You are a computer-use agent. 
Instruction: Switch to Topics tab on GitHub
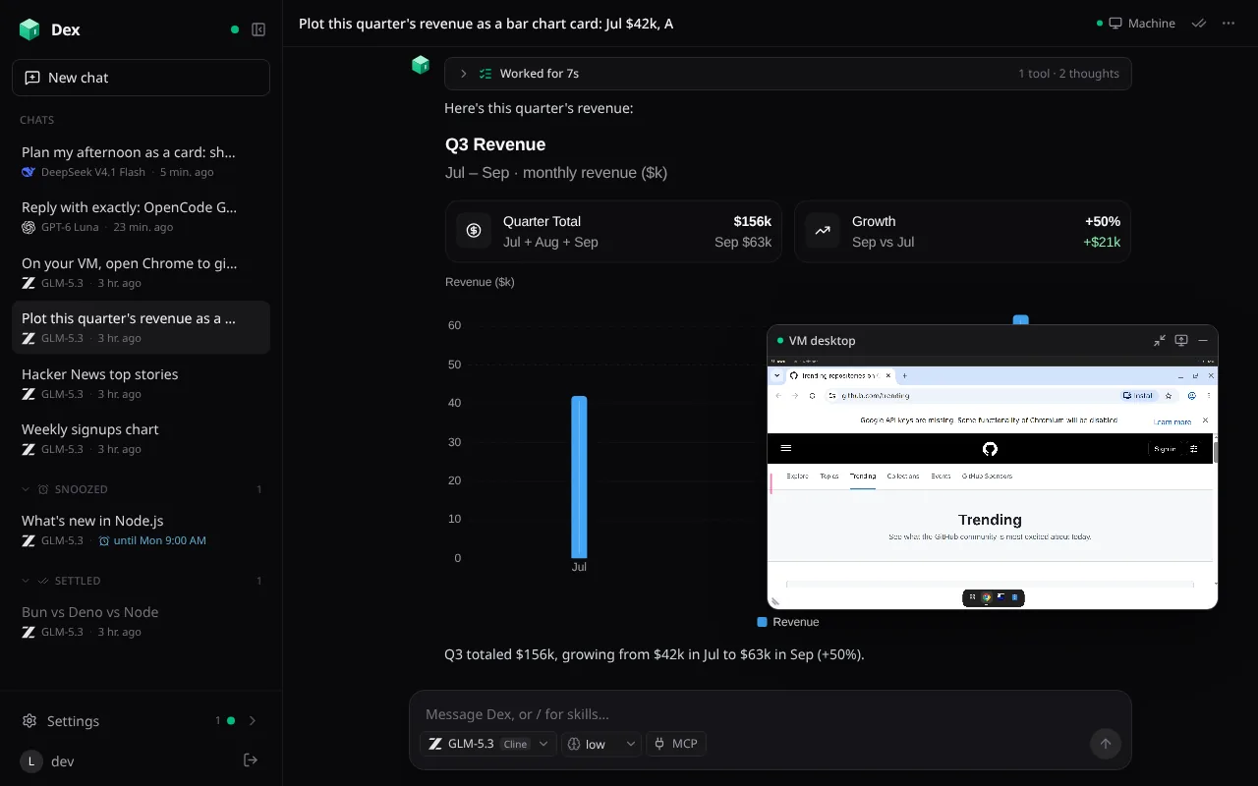click(829, 477)
